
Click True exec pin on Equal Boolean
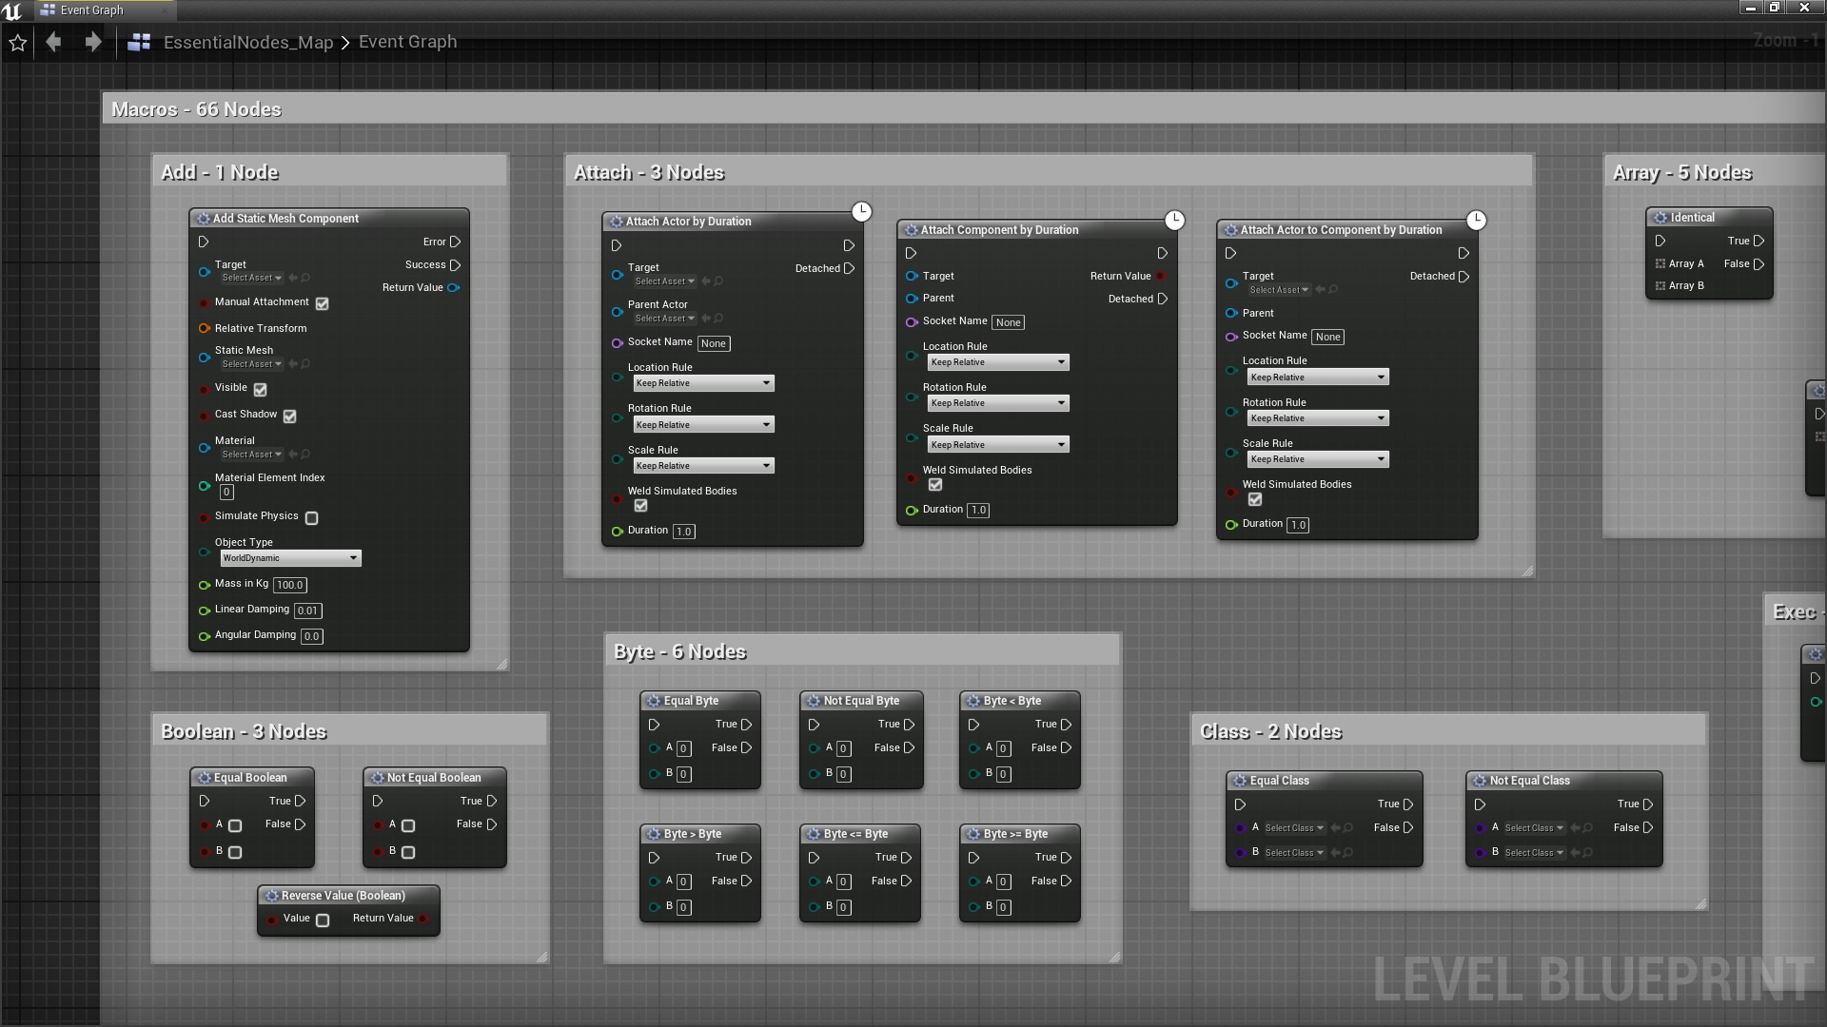[300, 801]
